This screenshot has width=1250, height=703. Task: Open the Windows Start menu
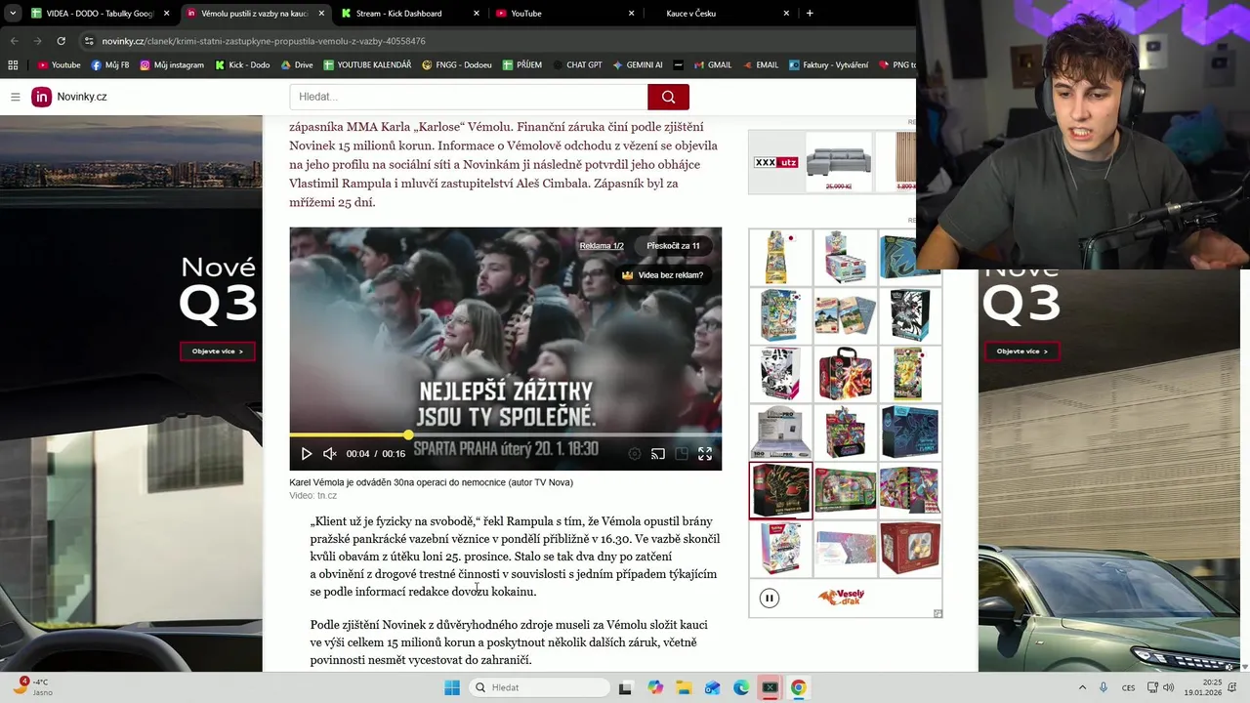click(452, 687)
